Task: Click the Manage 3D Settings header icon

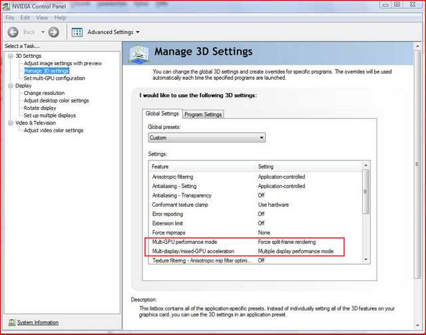Action: (139, 54)
